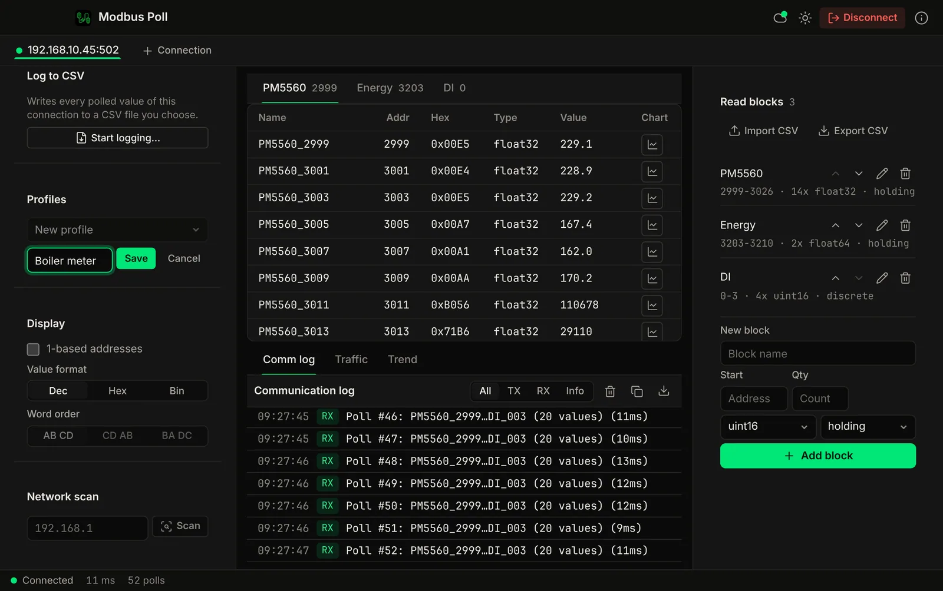Clear the communication log with trash icon
Image resolution: width=943 pixels, height=591 pixels.
[610, 391]
